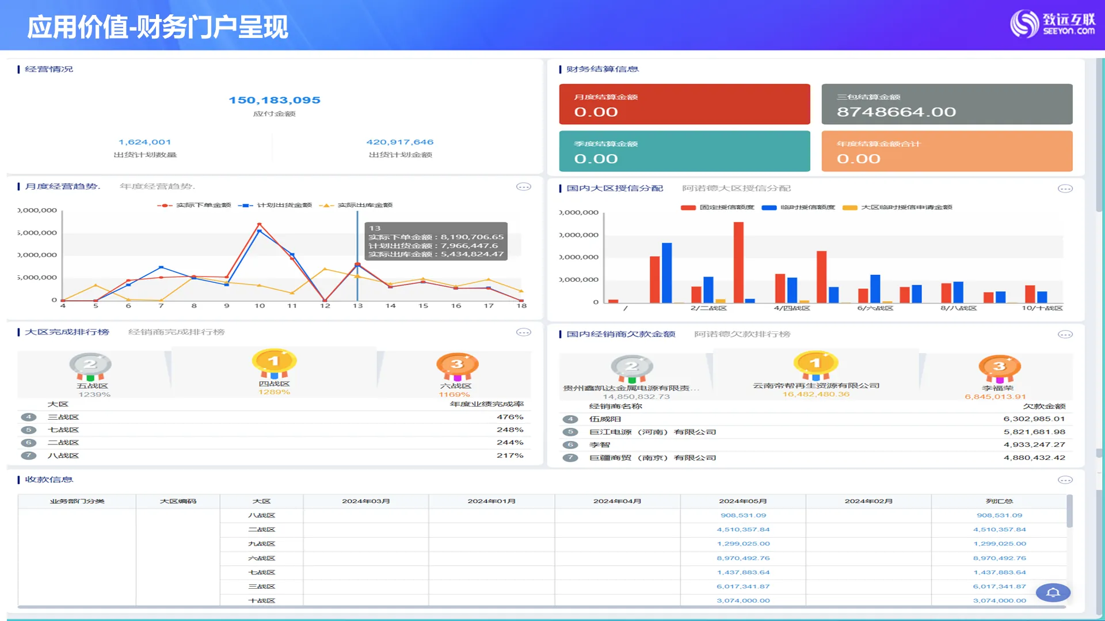The height and width of the screenshot is (621, 1105).
Task: Click 二战区 2024年05月 amount 4,510,357.84
Action: tap(743, 530)
